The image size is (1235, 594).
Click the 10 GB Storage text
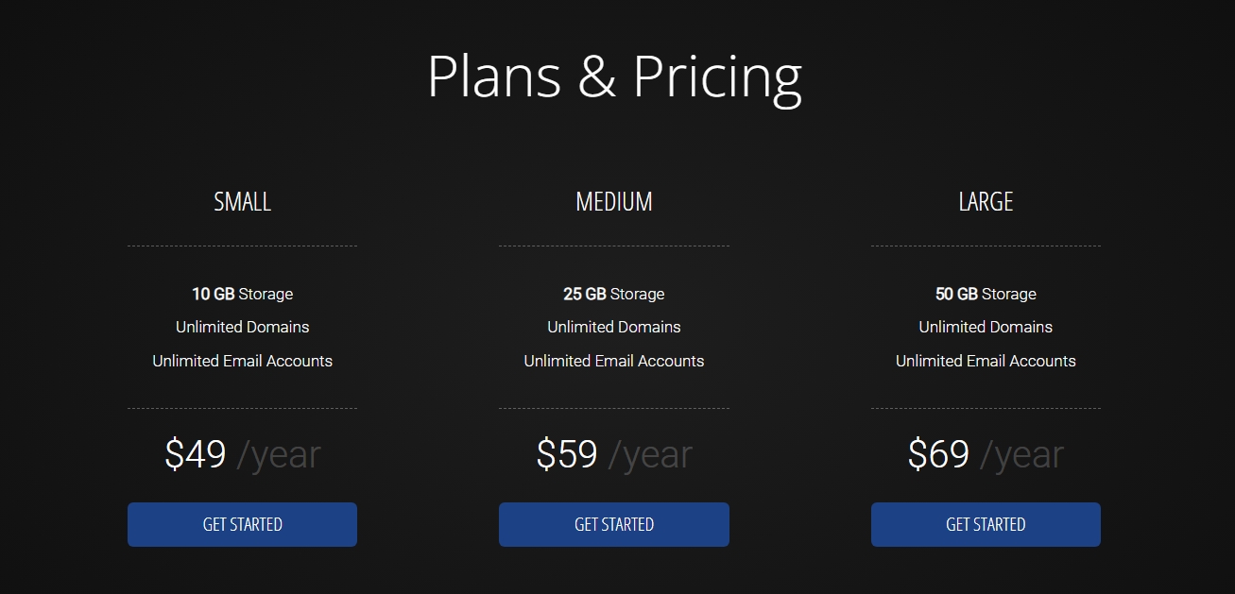(242, 294)
